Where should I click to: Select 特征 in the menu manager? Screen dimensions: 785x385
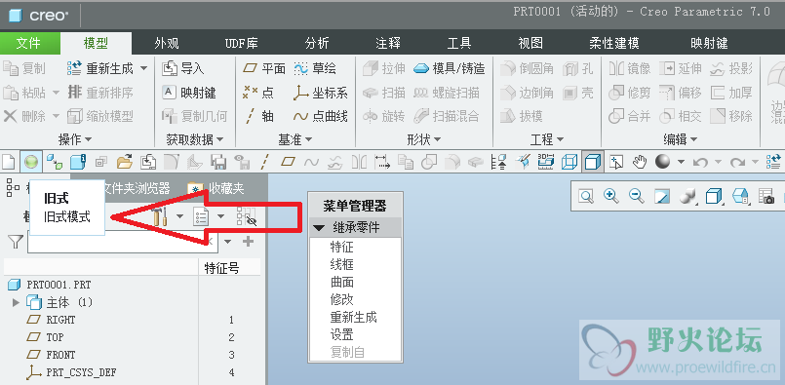tap(342, 248)
